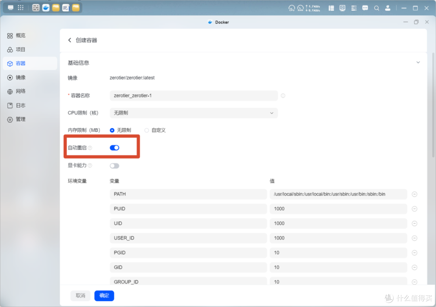The height and width of the screenshot is (307, 436).
Task: Remove the PGID environment variable
Action: pos(414,253)
